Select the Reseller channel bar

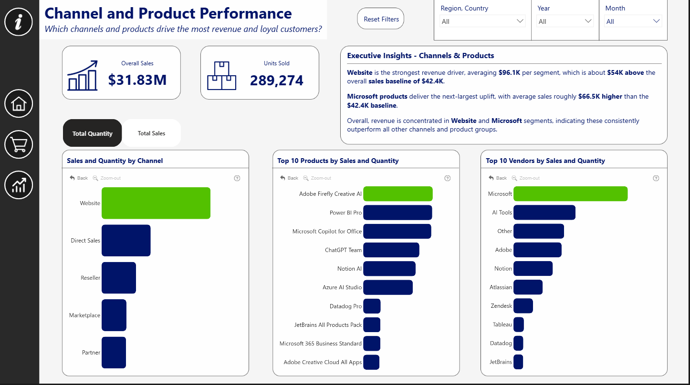tap(119, 278)
